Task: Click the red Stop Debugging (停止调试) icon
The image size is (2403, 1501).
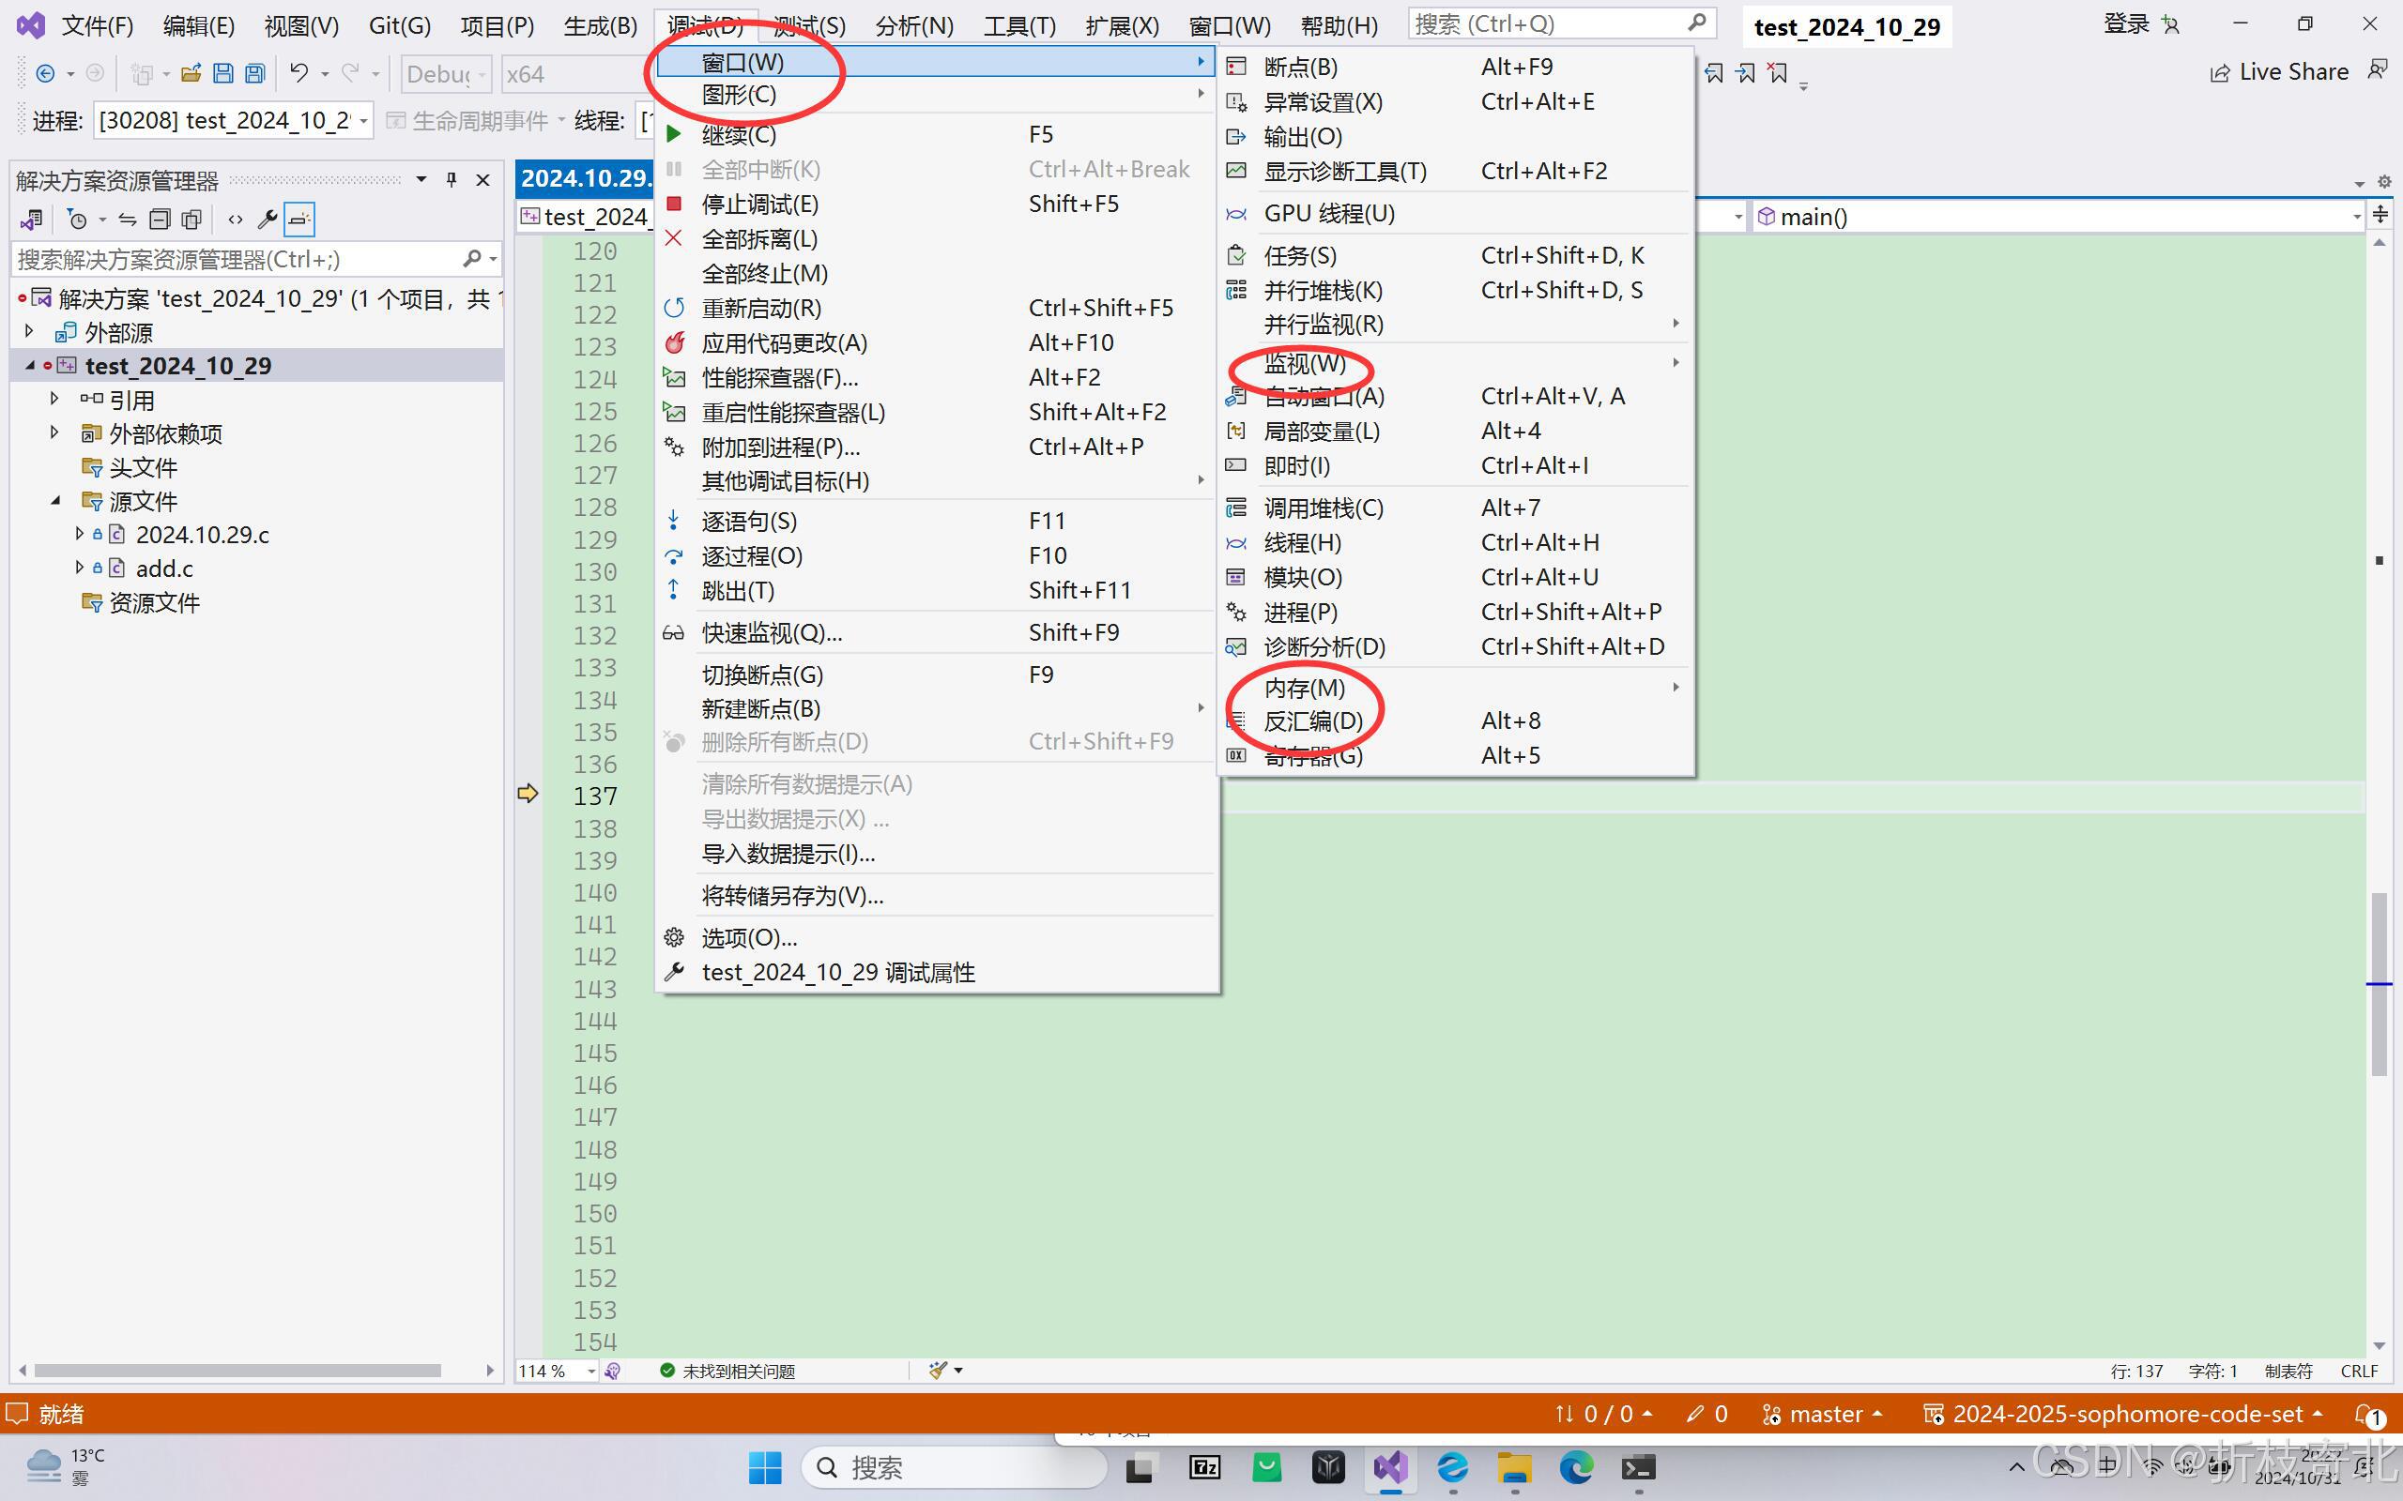Action: click(674, 204)
